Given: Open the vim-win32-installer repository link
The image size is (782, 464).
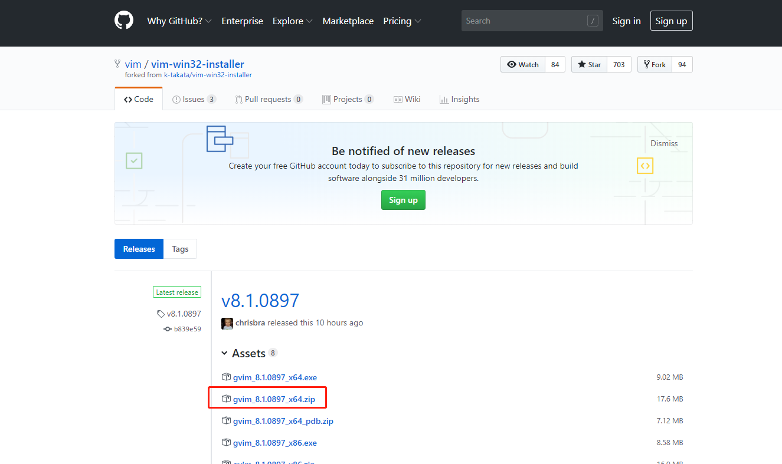Looking at the screenshot, I should click(x=198, y=64).
